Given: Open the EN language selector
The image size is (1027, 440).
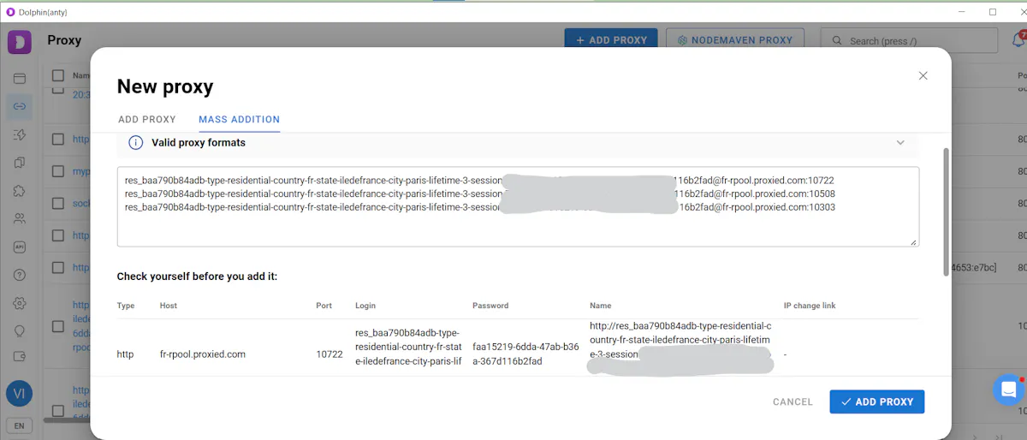Looking at the screenshot, I should pos(19,425).
